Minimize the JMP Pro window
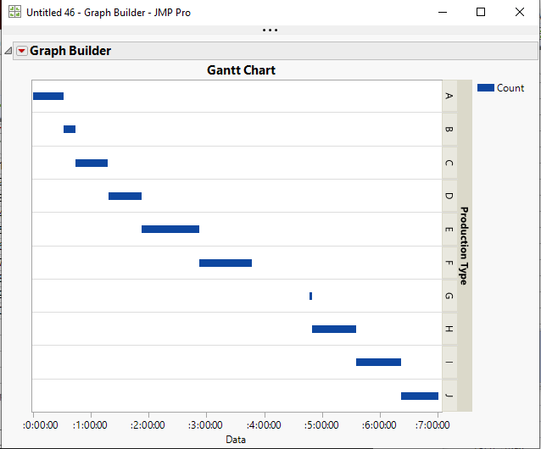 pos(442,13)
